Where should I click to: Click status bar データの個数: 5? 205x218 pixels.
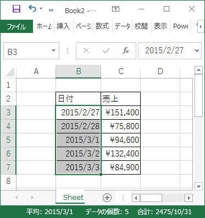[107, 212]
